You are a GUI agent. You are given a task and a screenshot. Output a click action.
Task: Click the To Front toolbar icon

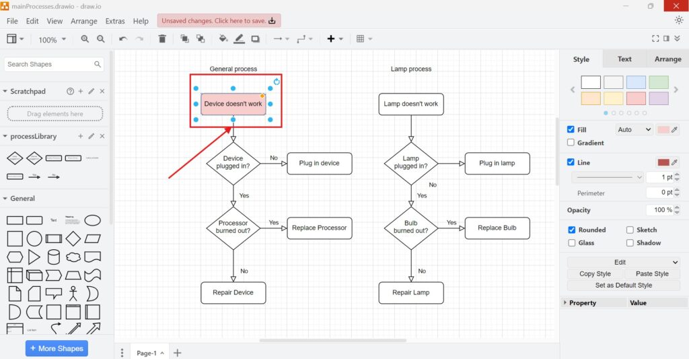coord(184,39)
